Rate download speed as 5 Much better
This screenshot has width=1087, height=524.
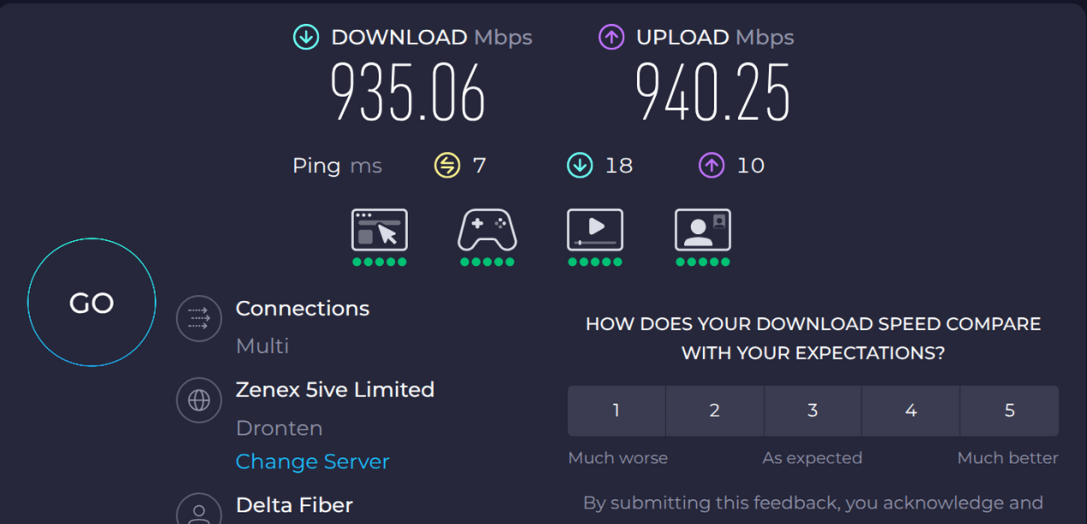point(1009,410)
